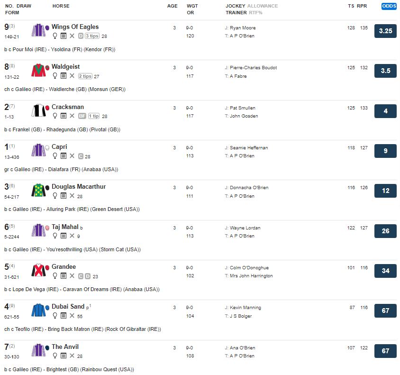Screen dimensions: 400x375
Task: Click the X icon under Taj Mahal
Action: coord(72,236)
